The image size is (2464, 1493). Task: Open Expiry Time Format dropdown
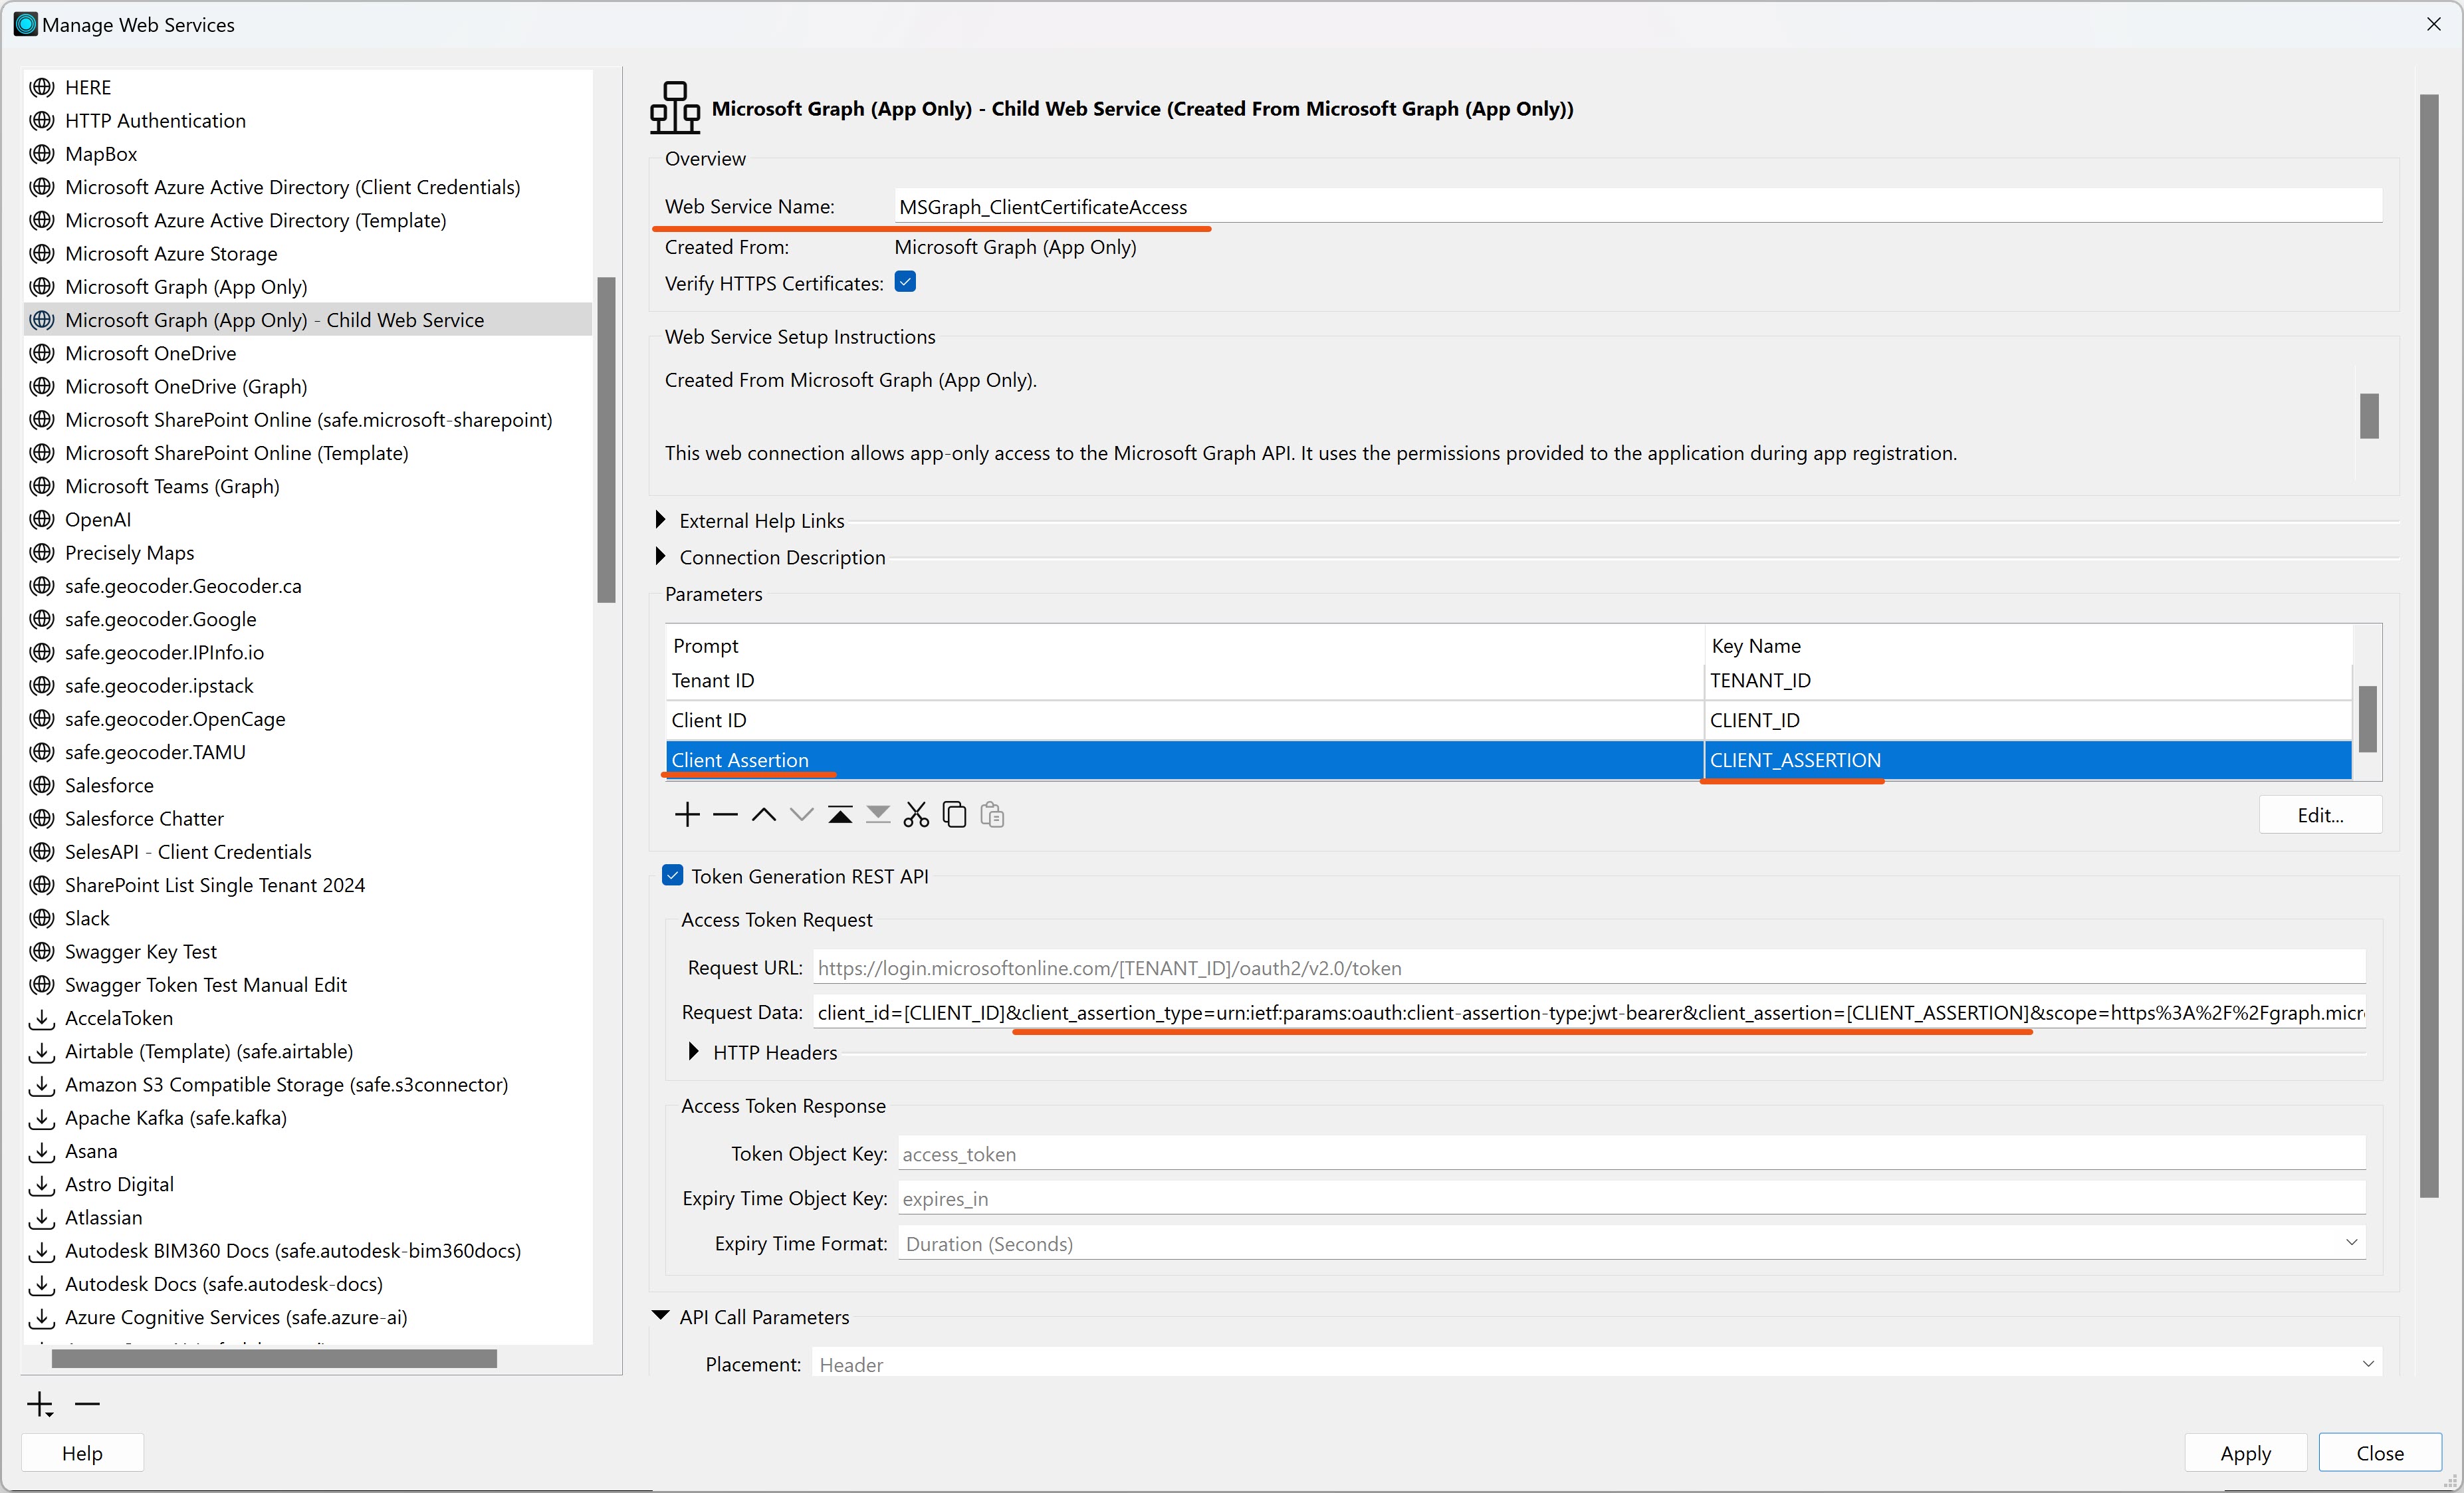(1632, 1243)
